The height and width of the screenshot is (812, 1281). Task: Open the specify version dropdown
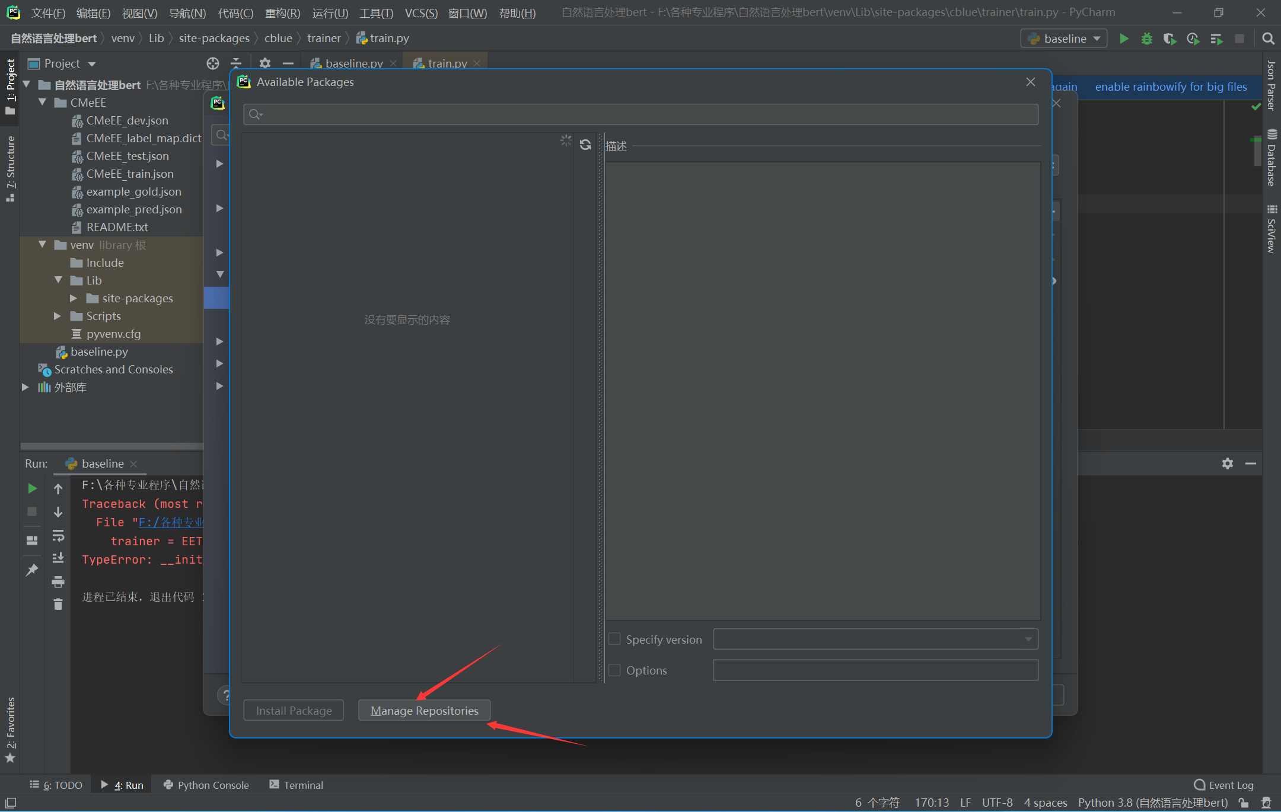click(1028, 639)
